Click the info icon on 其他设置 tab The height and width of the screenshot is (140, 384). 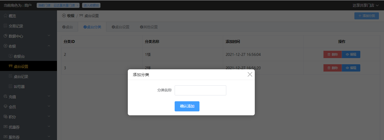pyautogui.click(x=141, y=27)
